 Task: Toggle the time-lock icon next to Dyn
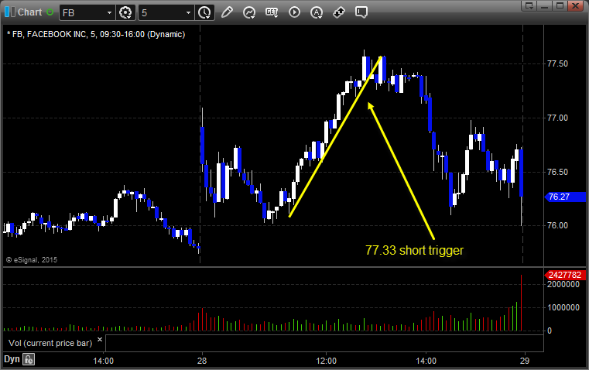click(29, 359)
